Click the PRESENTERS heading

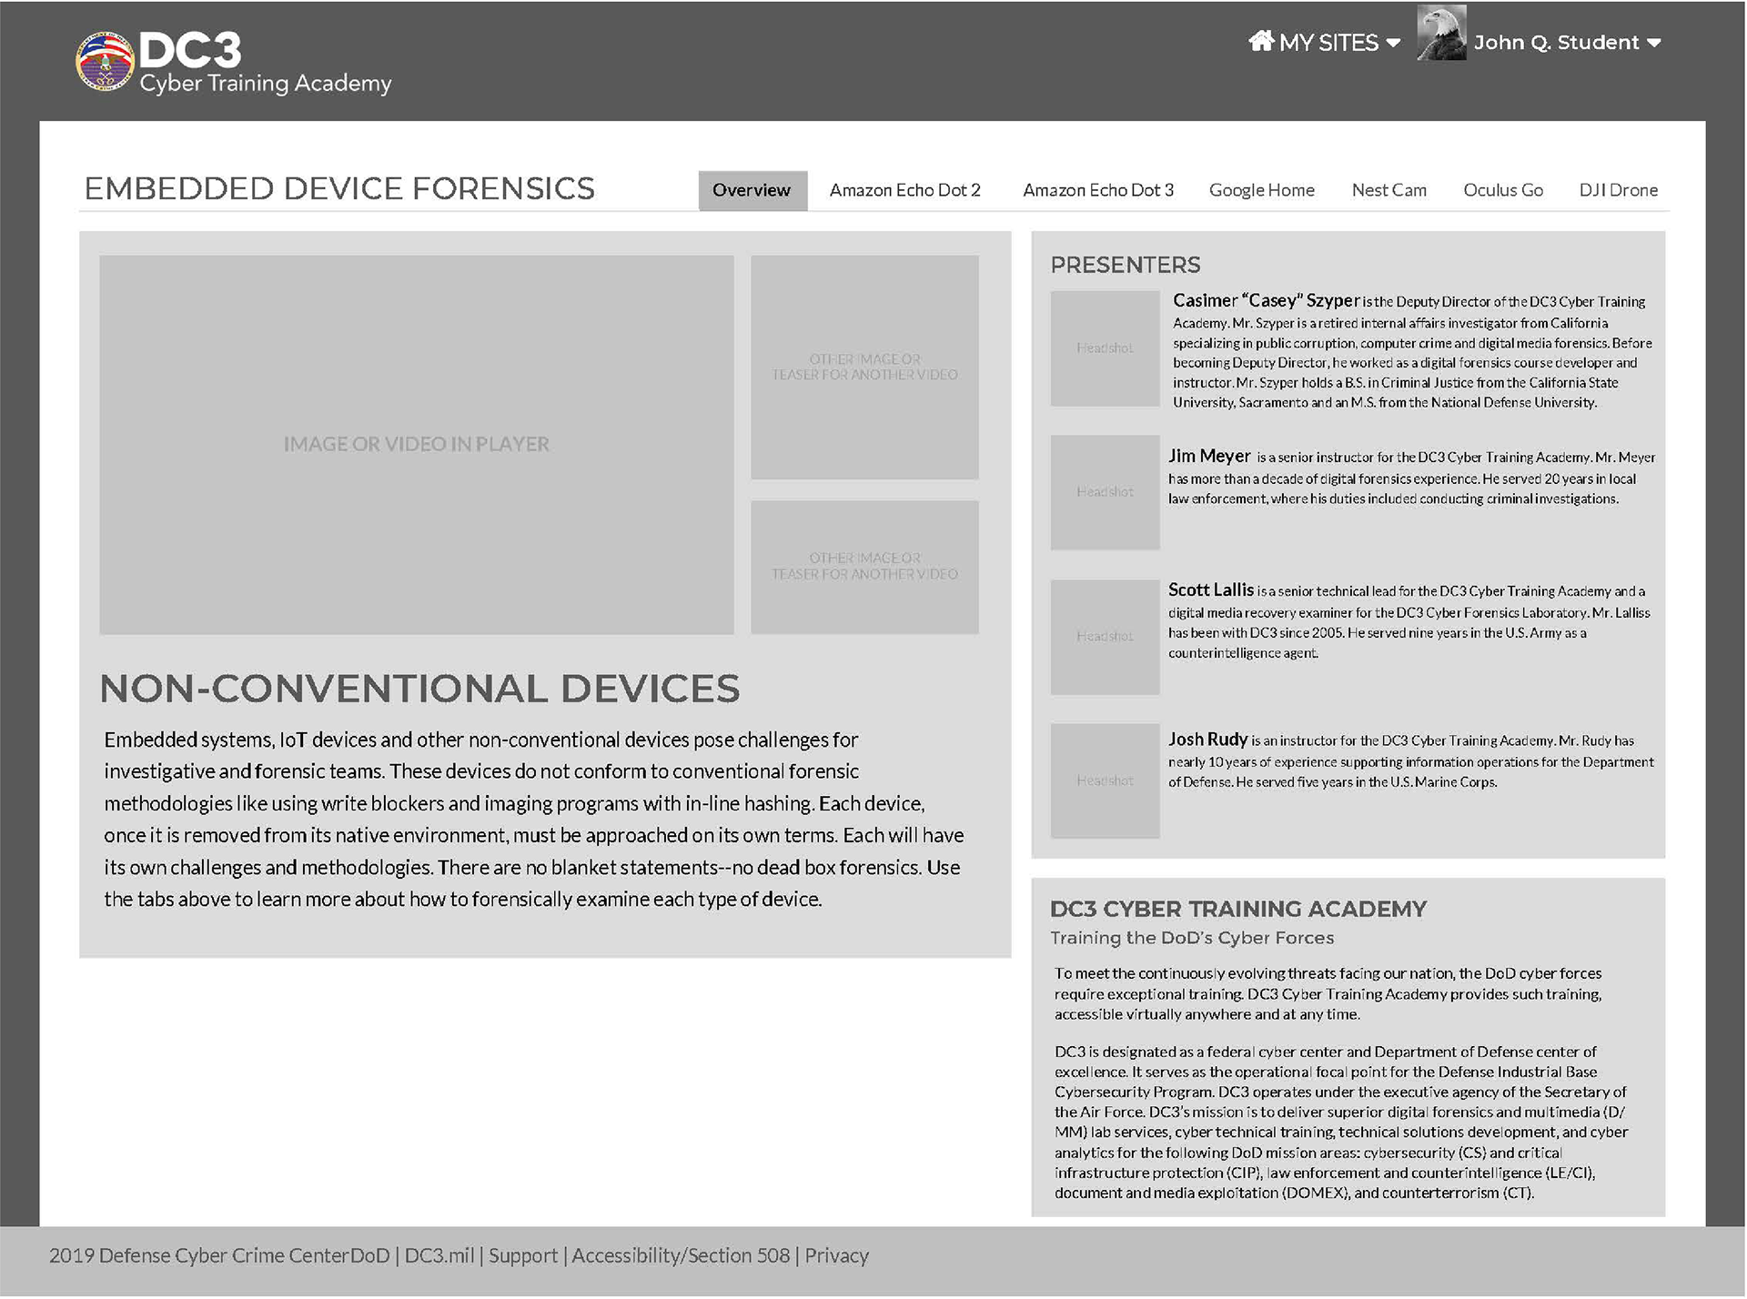tap(1126, 266)
